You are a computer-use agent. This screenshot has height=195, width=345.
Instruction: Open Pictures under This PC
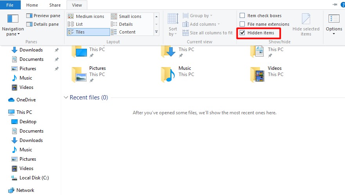click(x=28, y=159)
